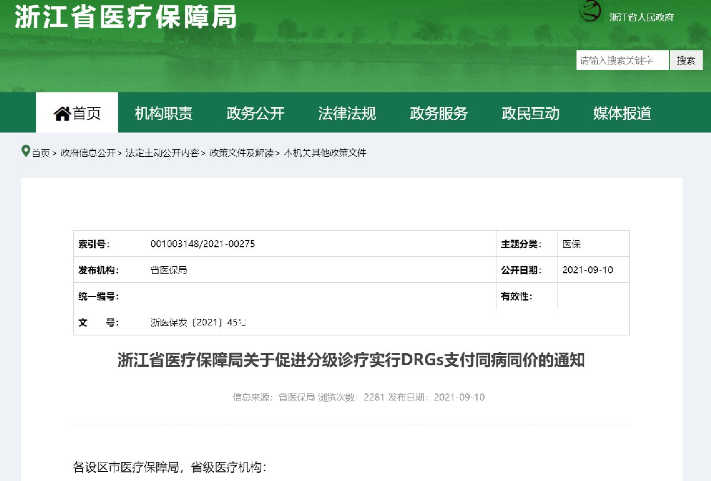
Task: Click the notice title about DRGs payment
Action: [x=351, y=360]
